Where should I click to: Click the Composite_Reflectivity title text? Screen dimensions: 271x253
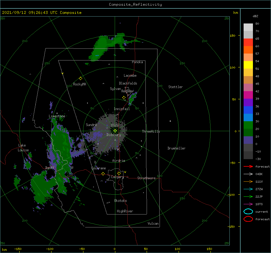(135, 5)
